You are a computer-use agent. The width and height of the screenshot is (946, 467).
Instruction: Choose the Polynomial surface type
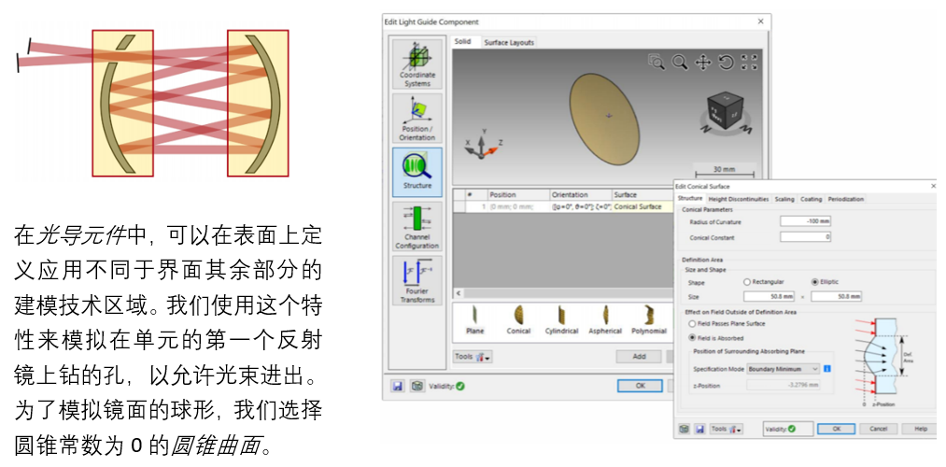click(649, 319)
